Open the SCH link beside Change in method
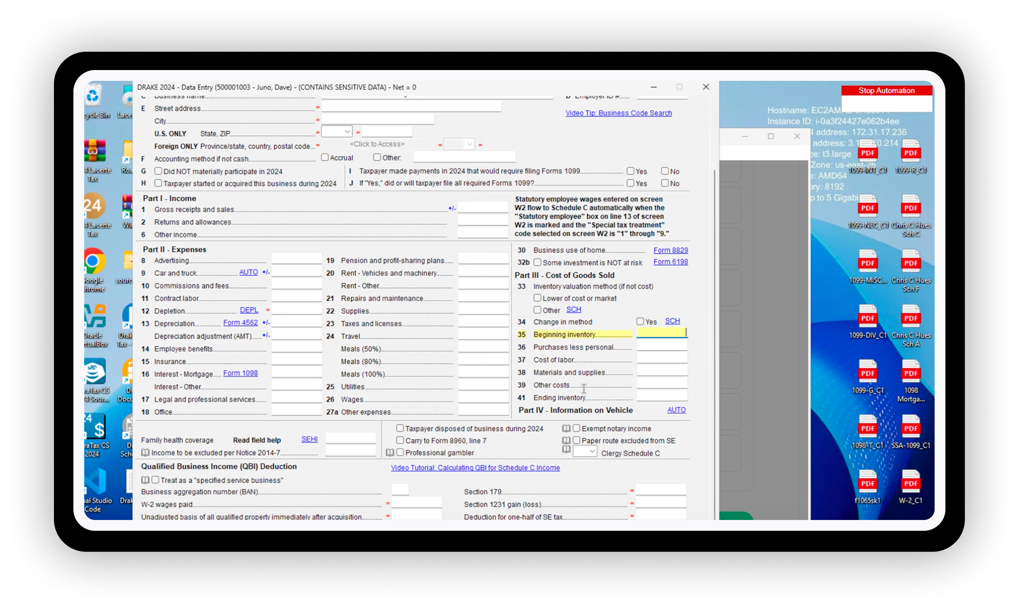The image size is (1019, 608). [672, 321]
